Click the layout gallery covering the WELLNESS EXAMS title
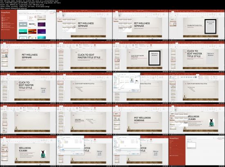This screenshot has width=225, height=167. point(181,119)
